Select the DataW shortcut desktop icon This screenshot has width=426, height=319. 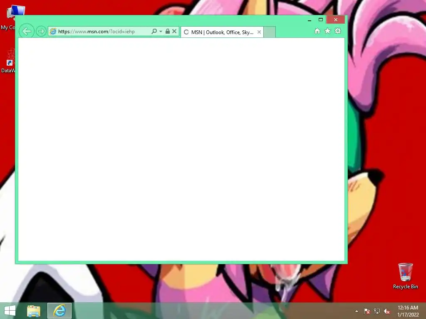[x=8, y=61]
